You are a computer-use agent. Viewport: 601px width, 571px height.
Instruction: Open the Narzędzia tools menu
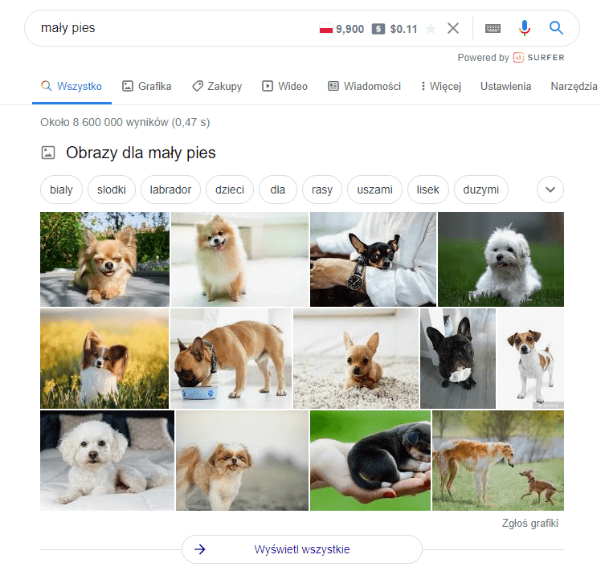pos(573,87)
